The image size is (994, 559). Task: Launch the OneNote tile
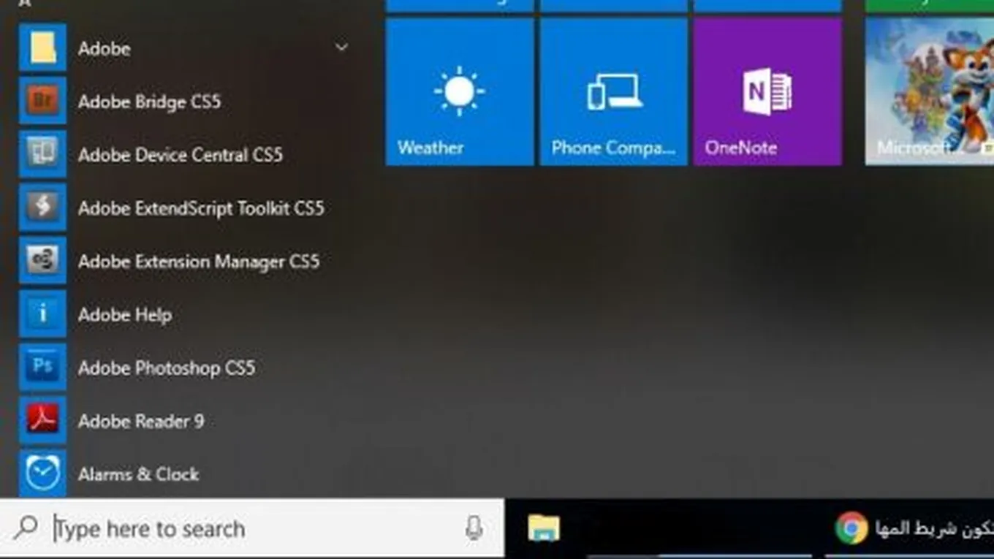[x=767, y=92]
